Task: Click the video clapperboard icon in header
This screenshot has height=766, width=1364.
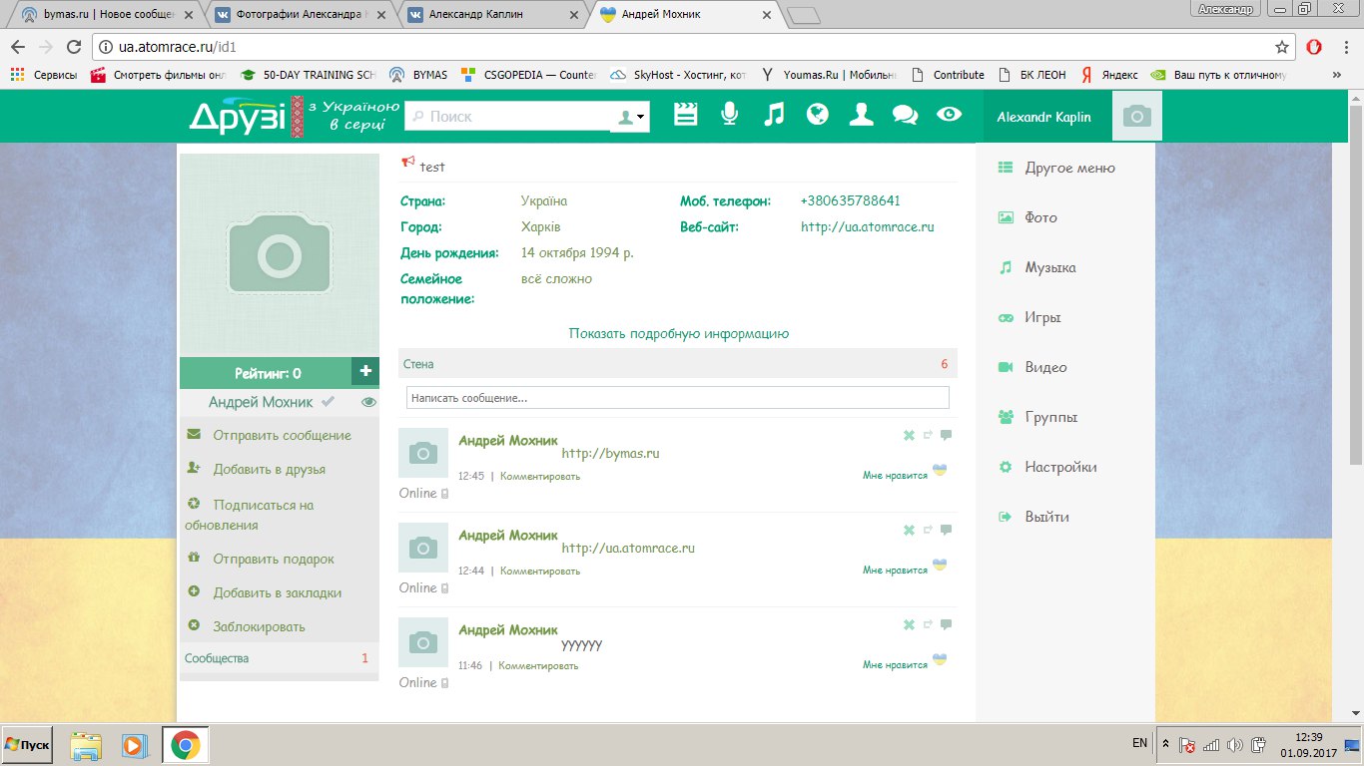Action: [x=685, y=116]
